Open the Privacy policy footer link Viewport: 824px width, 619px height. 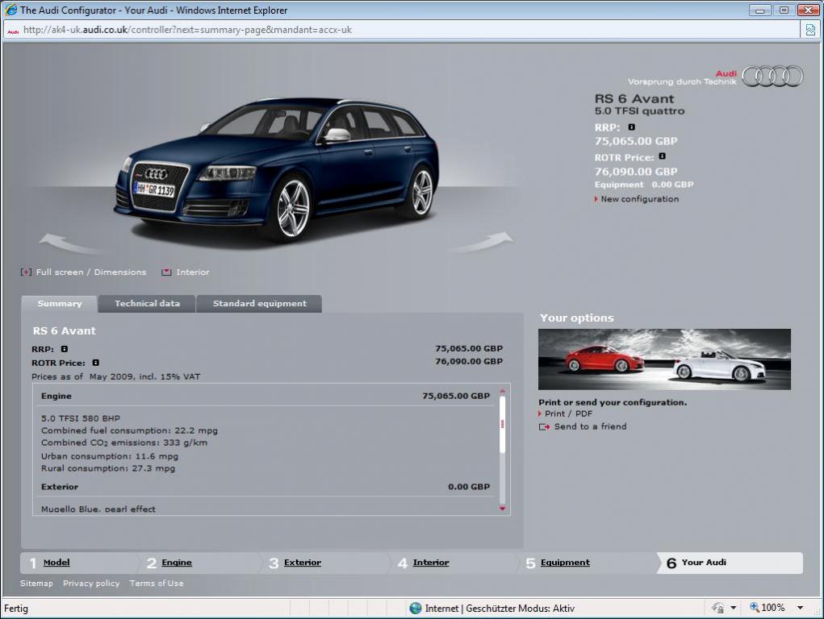(91, 584)
